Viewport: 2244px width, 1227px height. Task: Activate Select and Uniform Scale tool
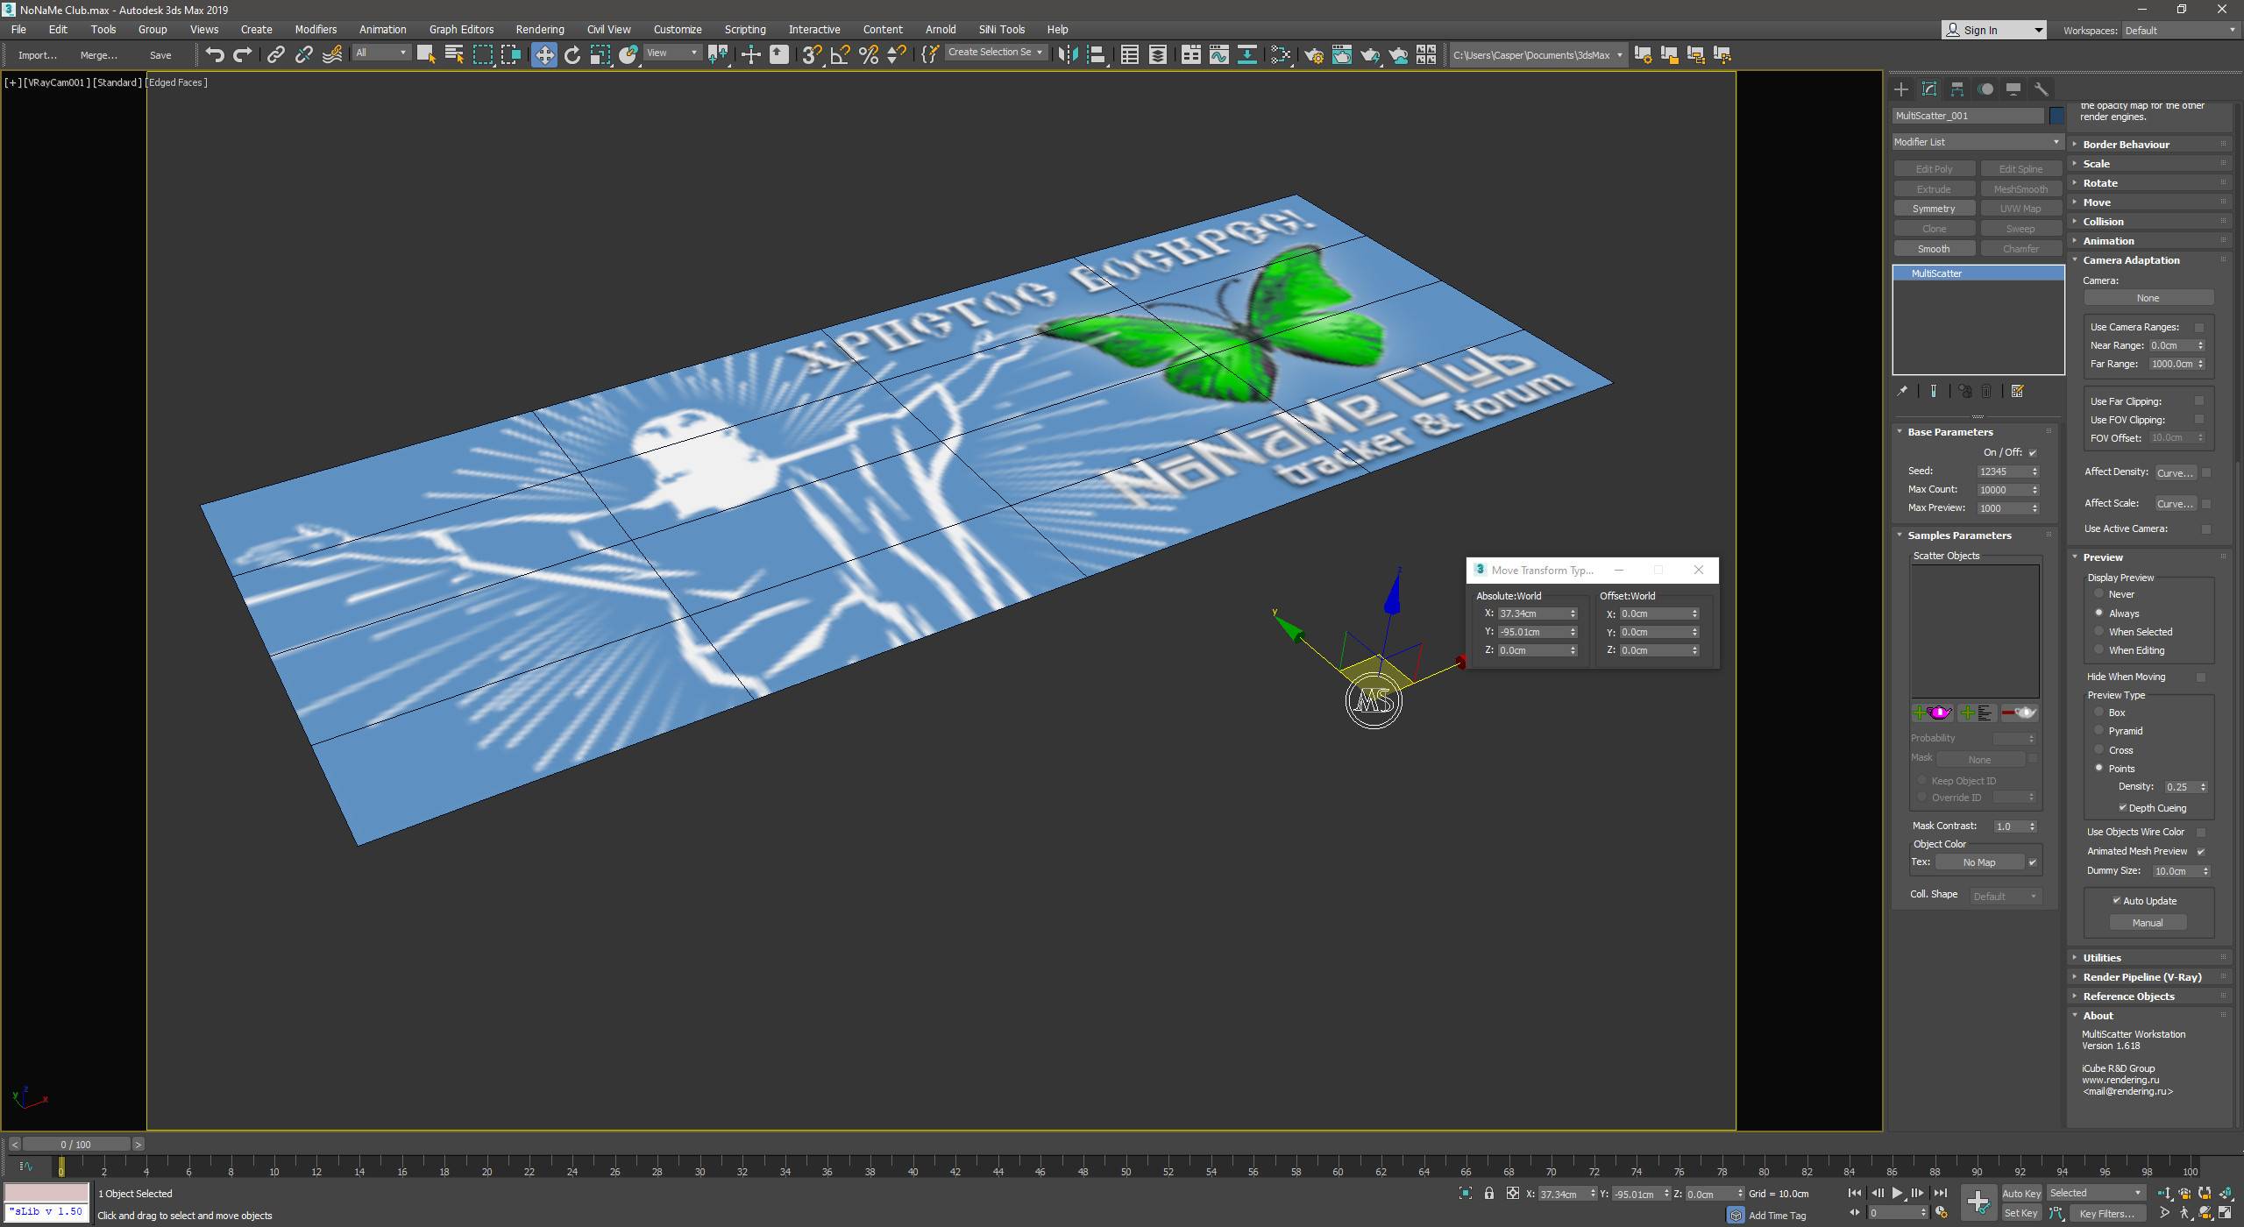pos(600,54)
